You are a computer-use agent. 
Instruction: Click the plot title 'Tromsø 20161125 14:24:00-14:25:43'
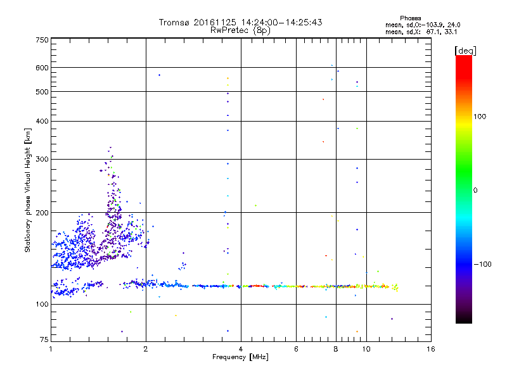(x=240, y=22)
